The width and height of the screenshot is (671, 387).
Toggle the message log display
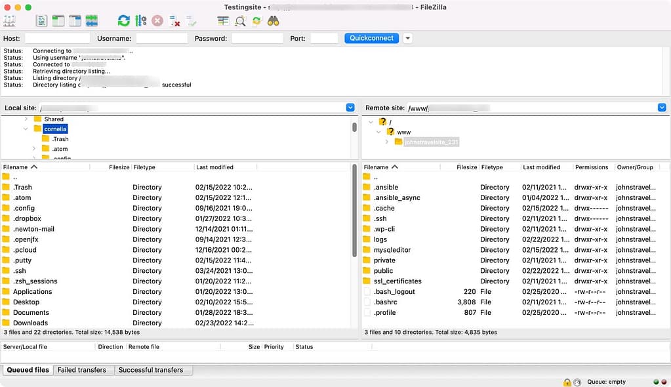41,20
